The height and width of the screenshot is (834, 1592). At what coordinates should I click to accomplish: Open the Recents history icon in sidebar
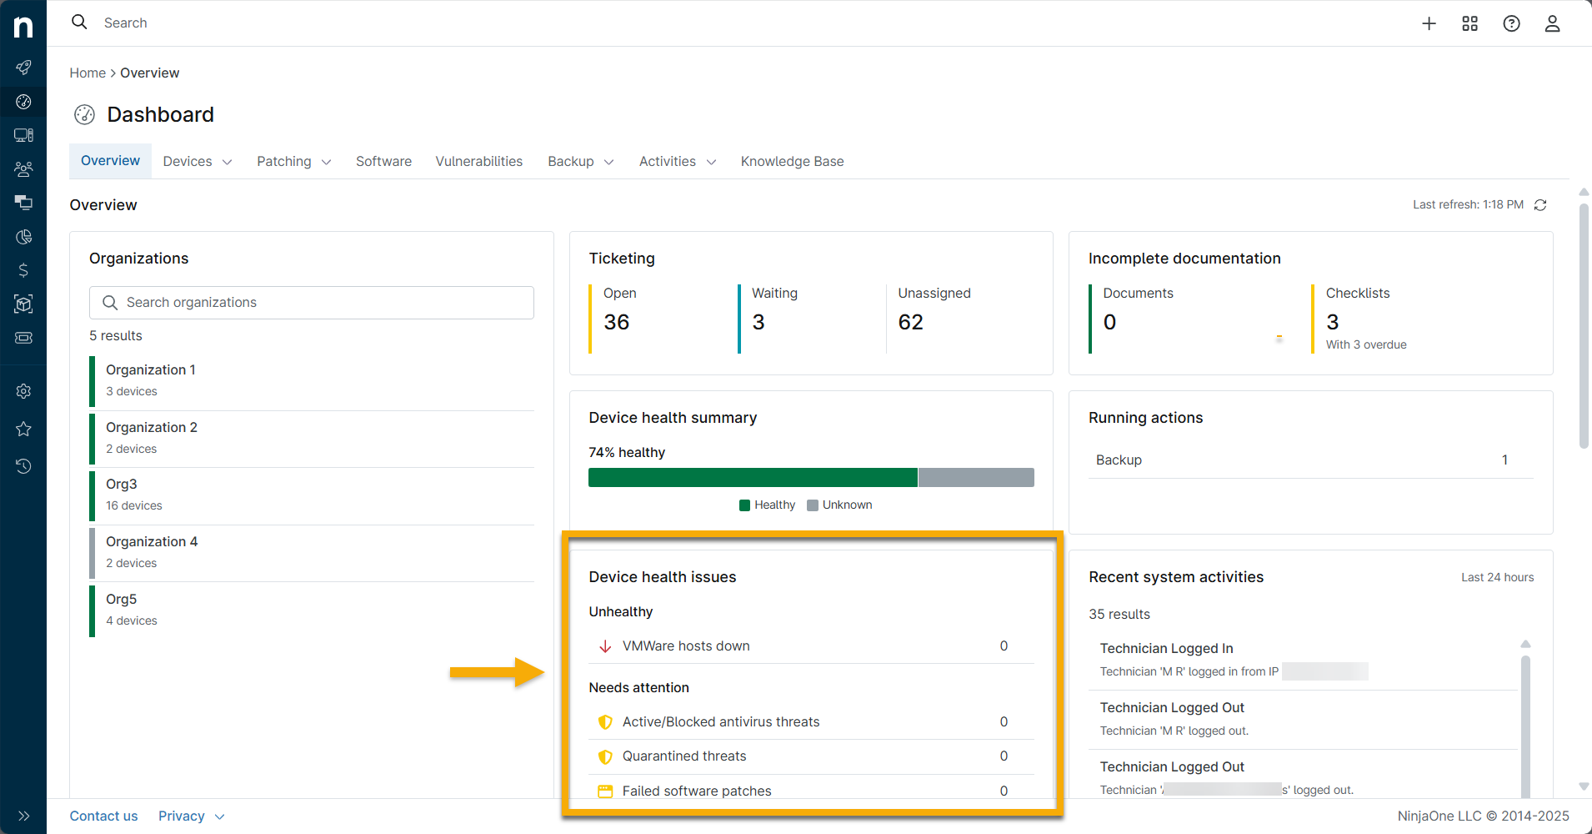[x=23, y=466]
